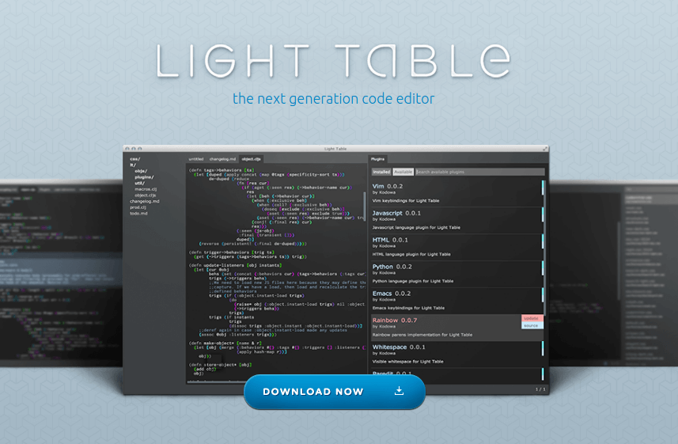Select the Whitespace 0.0.1 plugin row
This screenshot has height=444, width=678.
(x=457, y=355)
